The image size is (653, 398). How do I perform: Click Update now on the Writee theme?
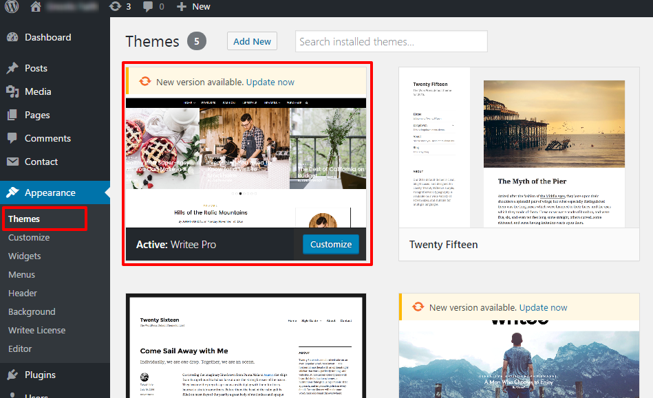click(543, 307)
